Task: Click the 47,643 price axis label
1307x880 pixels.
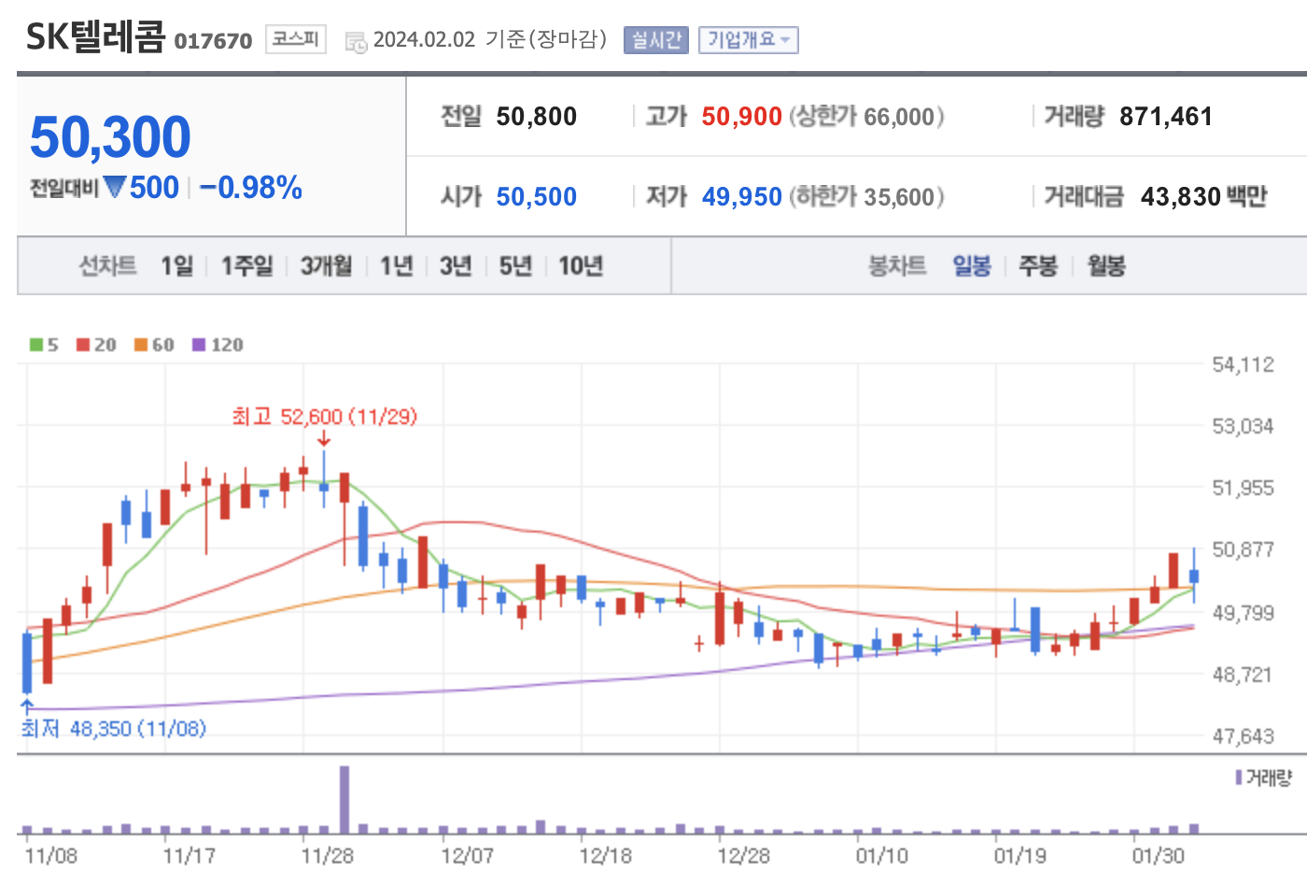Action: 1243,736
